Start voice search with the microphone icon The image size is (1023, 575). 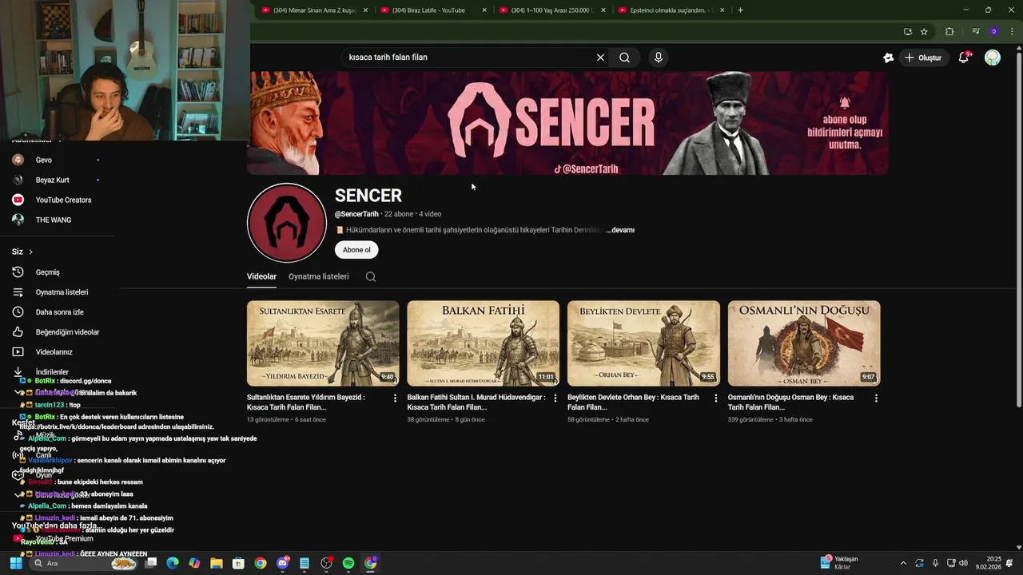pos(658,57)
